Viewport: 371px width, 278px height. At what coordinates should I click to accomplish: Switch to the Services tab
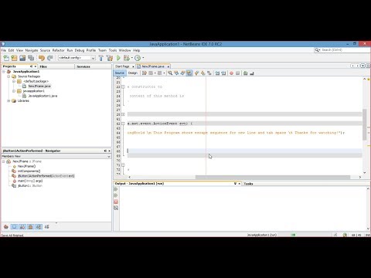pos(93,66)
